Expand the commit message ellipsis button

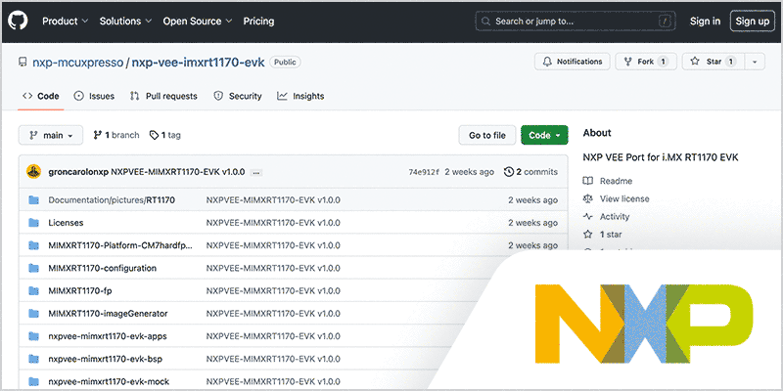[x=256, y=173]
